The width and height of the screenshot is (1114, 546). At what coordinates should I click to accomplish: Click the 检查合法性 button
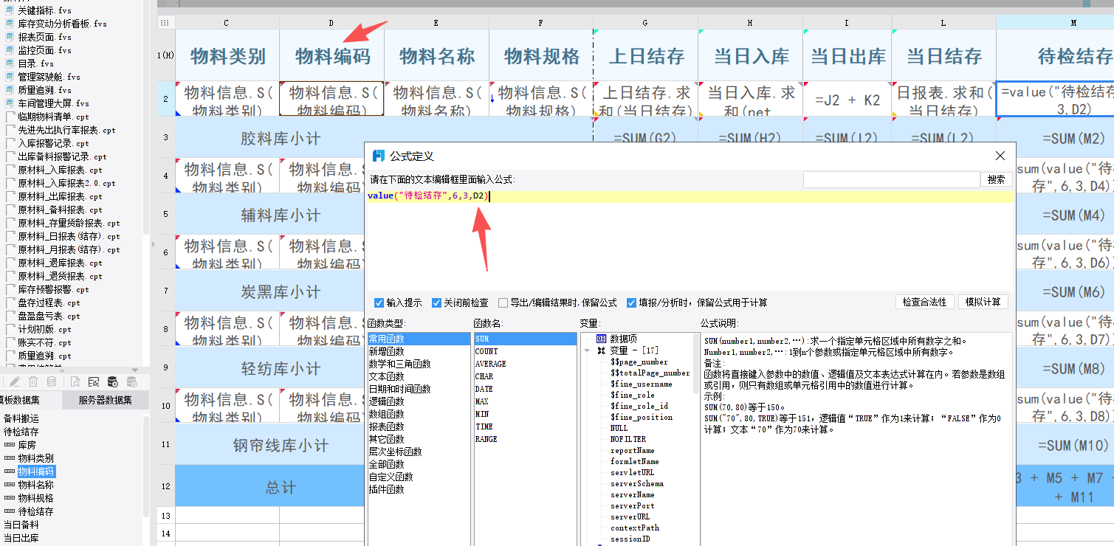coord(924,303)
